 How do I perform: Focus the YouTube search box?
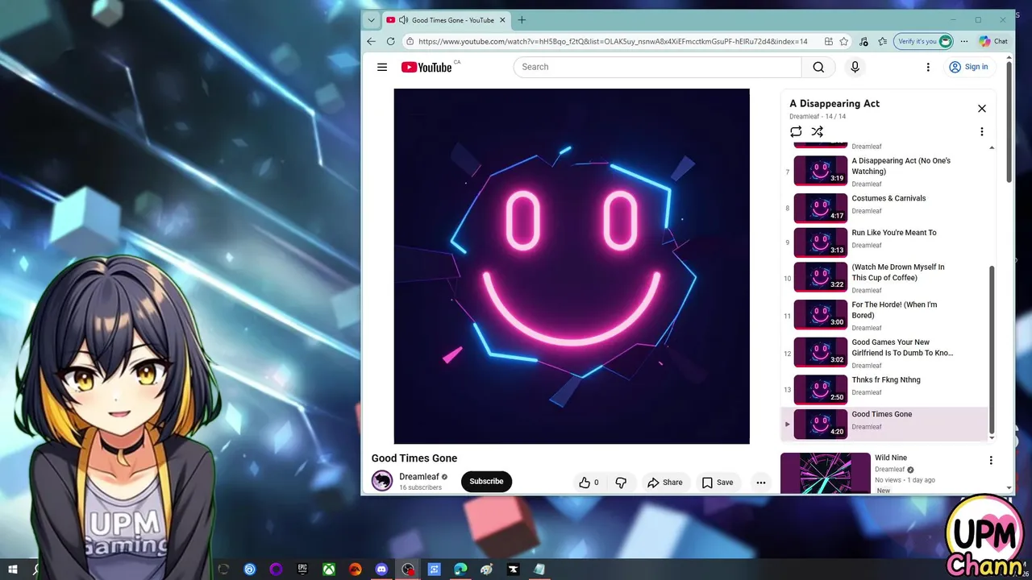657,67
